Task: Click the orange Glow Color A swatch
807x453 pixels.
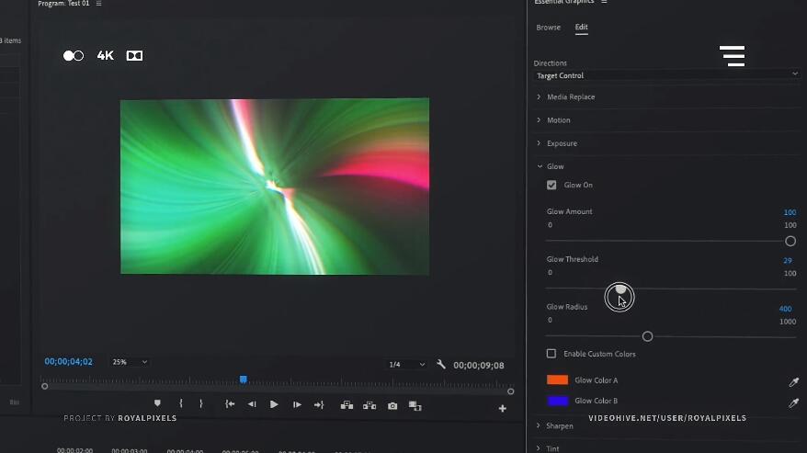Action: click(557, 380)
